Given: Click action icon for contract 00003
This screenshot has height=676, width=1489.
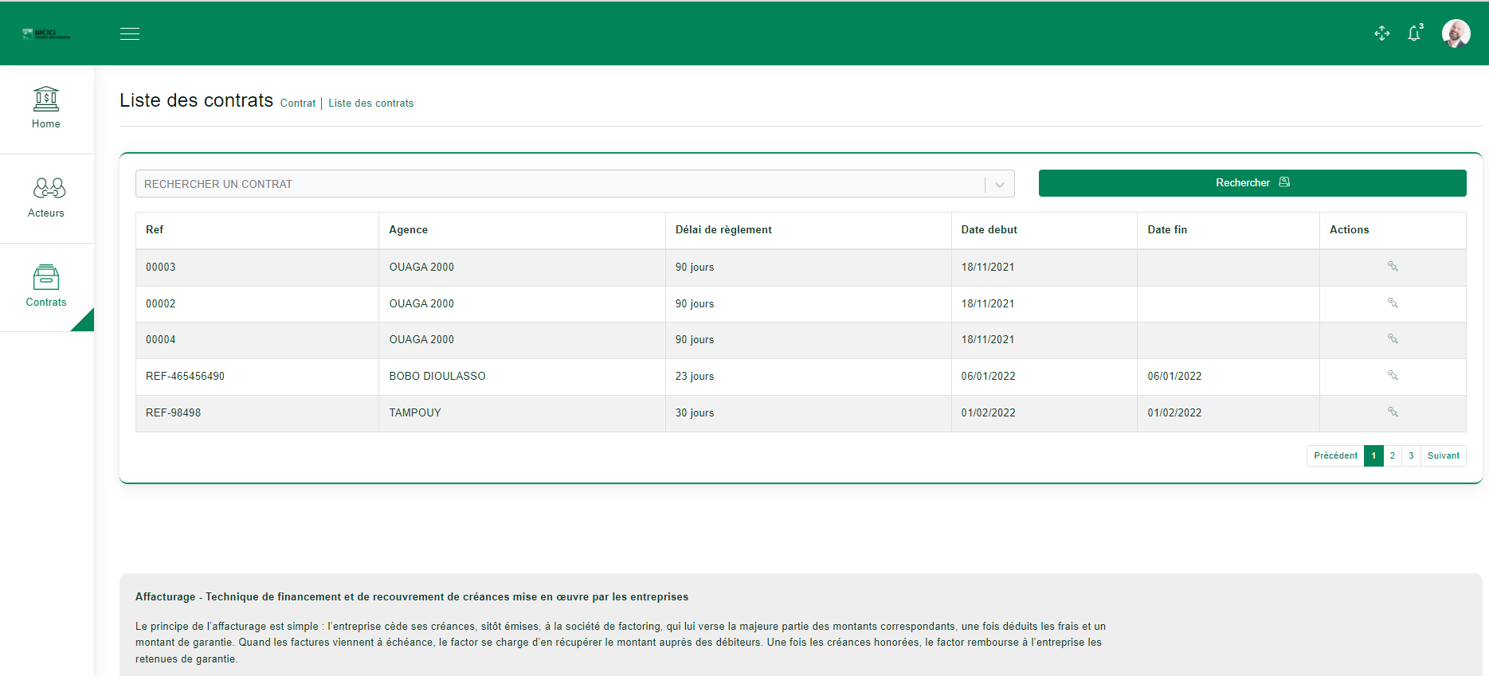Looking at the screenshot, I should click(x=1393, y=267).
